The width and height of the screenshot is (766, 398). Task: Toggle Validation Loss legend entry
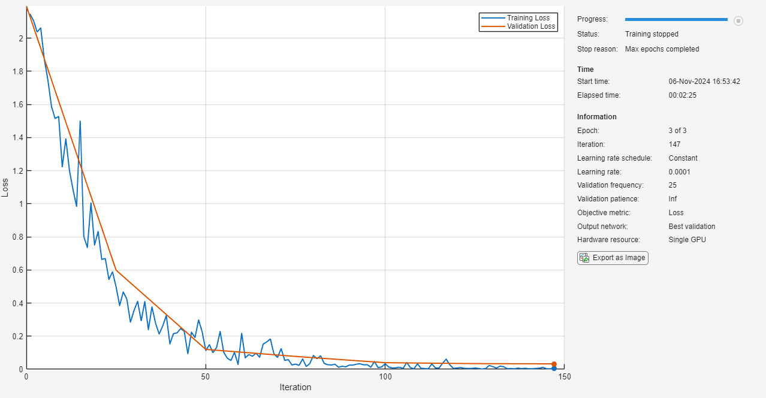tap(531, 26)
